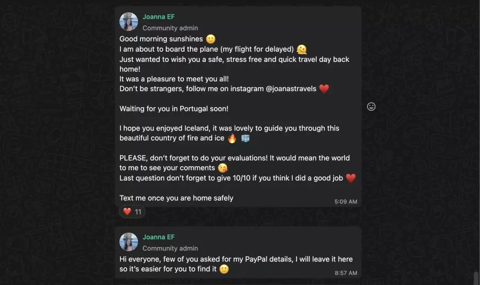The image size is (480, 285).
Task: Open the emoji reaction button beside first message
Action: (x=371, y=107)
